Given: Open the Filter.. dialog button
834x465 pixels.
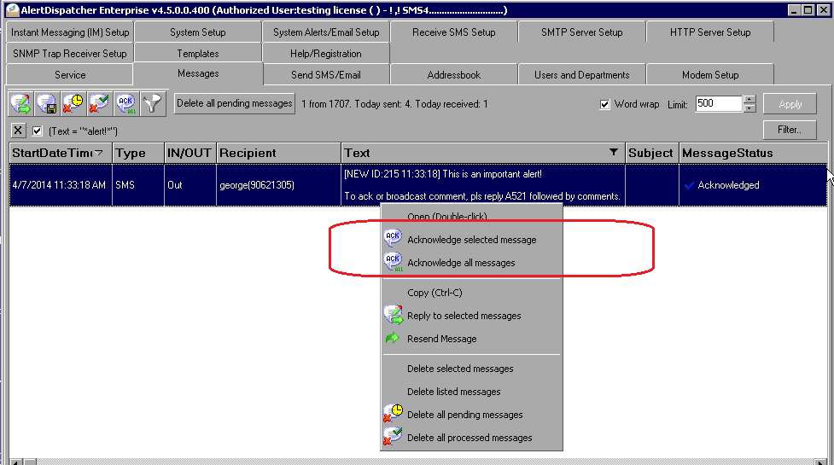Looking at the screenshot, I should pos(790,130).
